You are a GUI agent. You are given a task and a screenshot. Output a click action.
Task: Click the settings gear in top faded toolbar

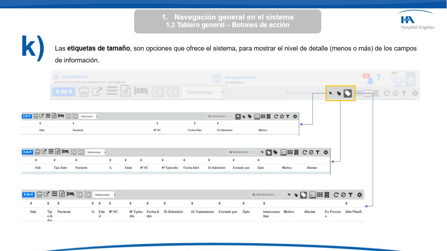point(415,93)
